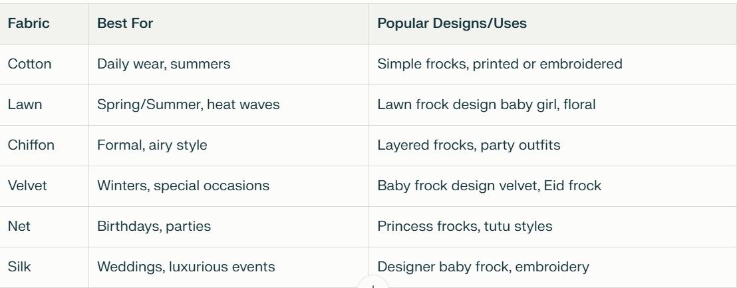The image size is (737, 288).
Task: Click the "Daily wear, summers" cell
Action: (164, 65)
